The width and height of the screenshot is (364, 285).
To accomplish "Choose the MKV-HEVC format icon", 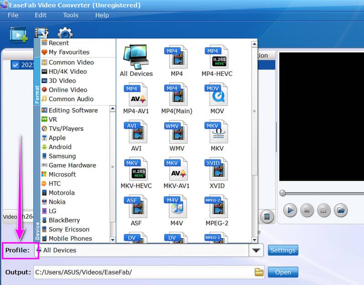I will click(x=136, y=169).
